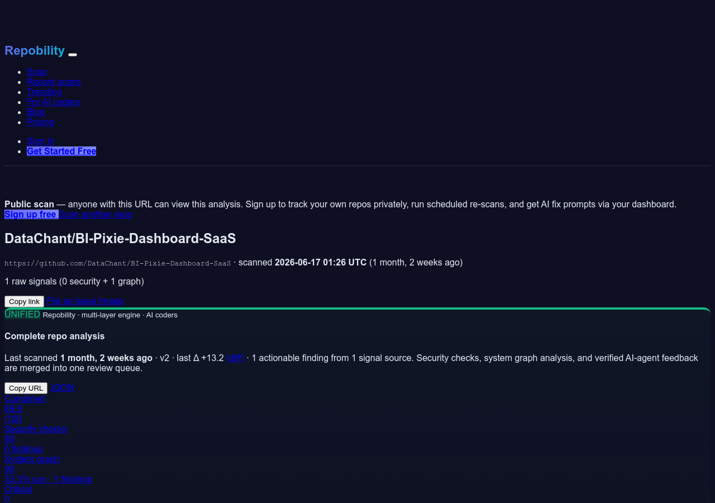This screenshot has height=503, width=715.
Task: Open the File as issue link
Action: click(x=71, y=301)
